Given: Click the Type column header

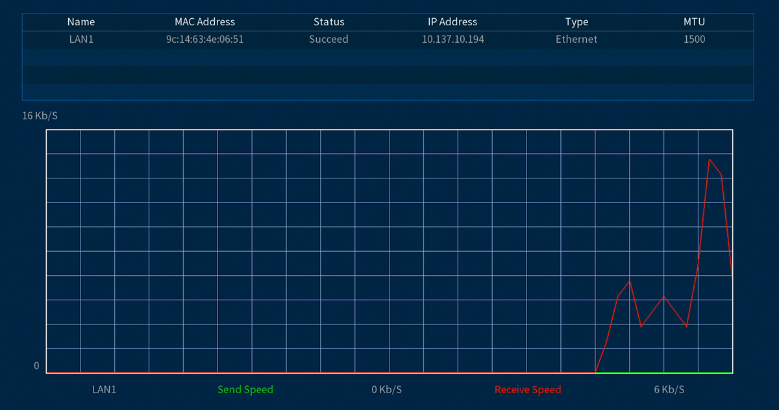Looking at the screenshot, I should click(576, 22).
